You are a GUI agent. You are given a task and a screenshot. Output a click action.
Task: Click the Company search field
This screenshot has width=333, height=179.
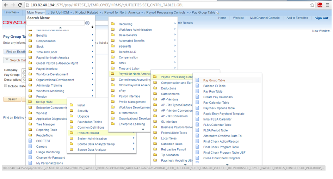(x=24, y=70)
